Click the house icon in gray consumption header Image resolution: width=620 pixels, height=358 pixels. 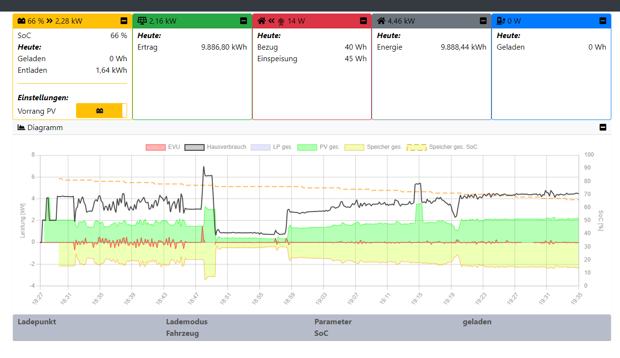(x=381, y=21)
